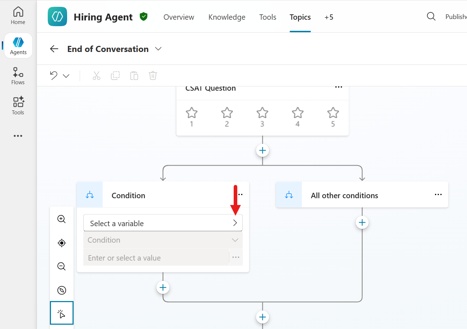Add node below the Condition branch

point(163,287)
